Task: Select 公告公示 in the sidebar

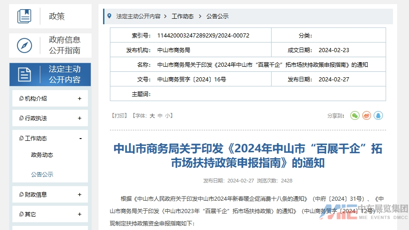Action: coord(42,174)
